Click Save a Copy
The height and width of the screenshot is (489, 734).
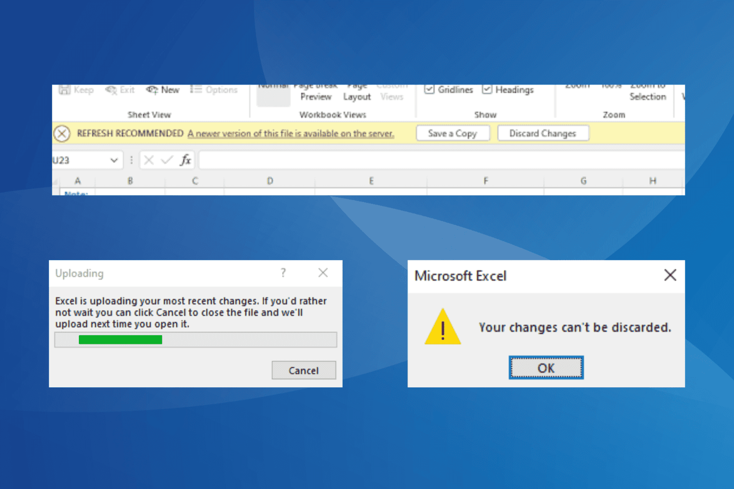point(453,133)
